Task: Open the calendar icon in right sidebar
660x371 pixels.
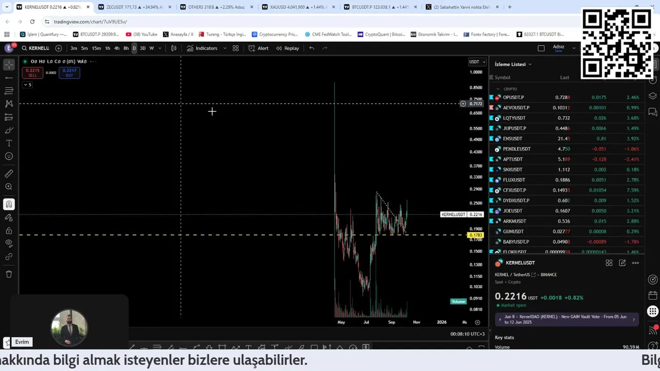Action: pos(653,296)
